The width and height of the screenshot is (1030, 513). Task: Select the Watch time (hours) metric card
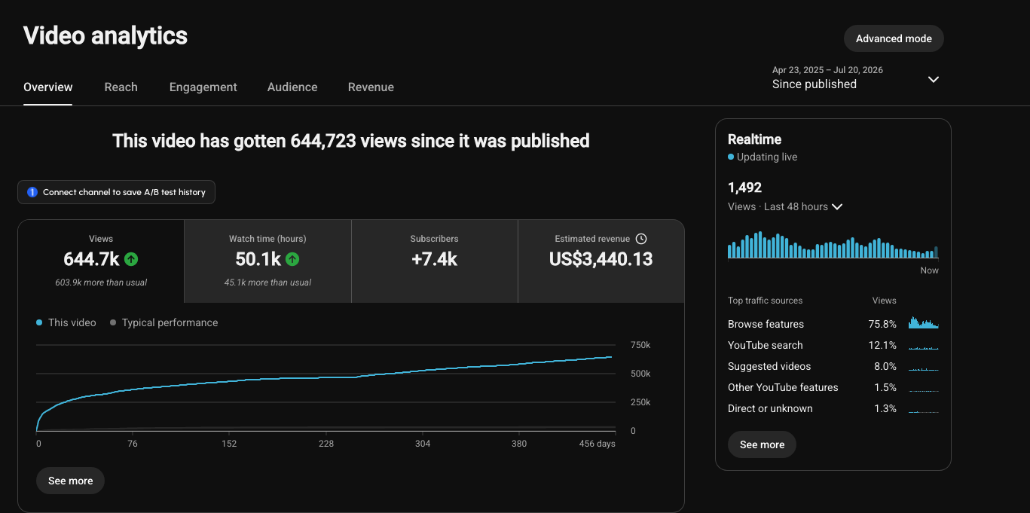coord(267,261)
